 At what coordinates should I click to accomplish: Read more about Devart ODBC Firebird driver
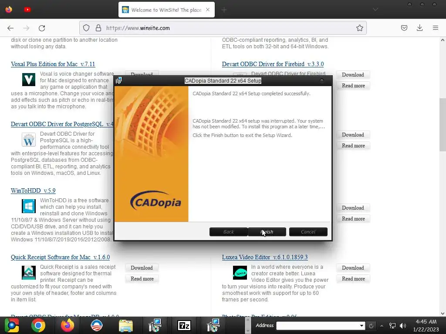click(353, 86)
